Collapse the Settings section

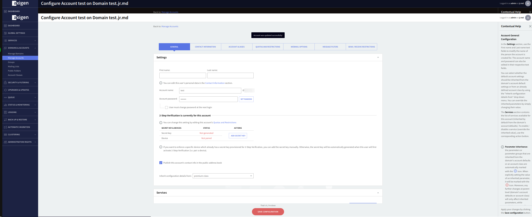[x=378, y=57]
